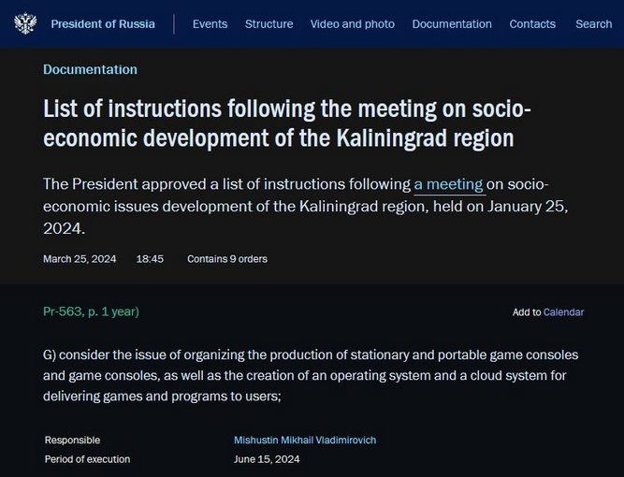
Task: Click the page headline about Kaliningrad region
Action: [286, 123]
